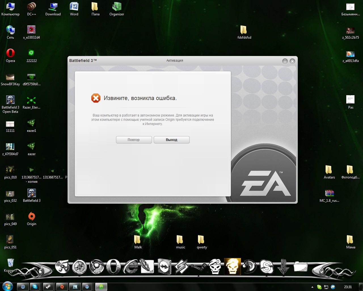The width and height of the screenshot is (363, 291).
Task: Show hidden system tray icons
Action: coord(312,287)
